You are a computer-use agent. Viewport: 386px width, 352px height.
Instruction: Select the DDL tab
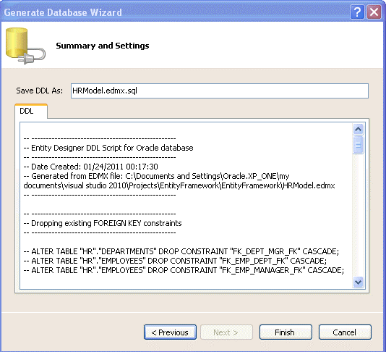click(x=31, y=111)
